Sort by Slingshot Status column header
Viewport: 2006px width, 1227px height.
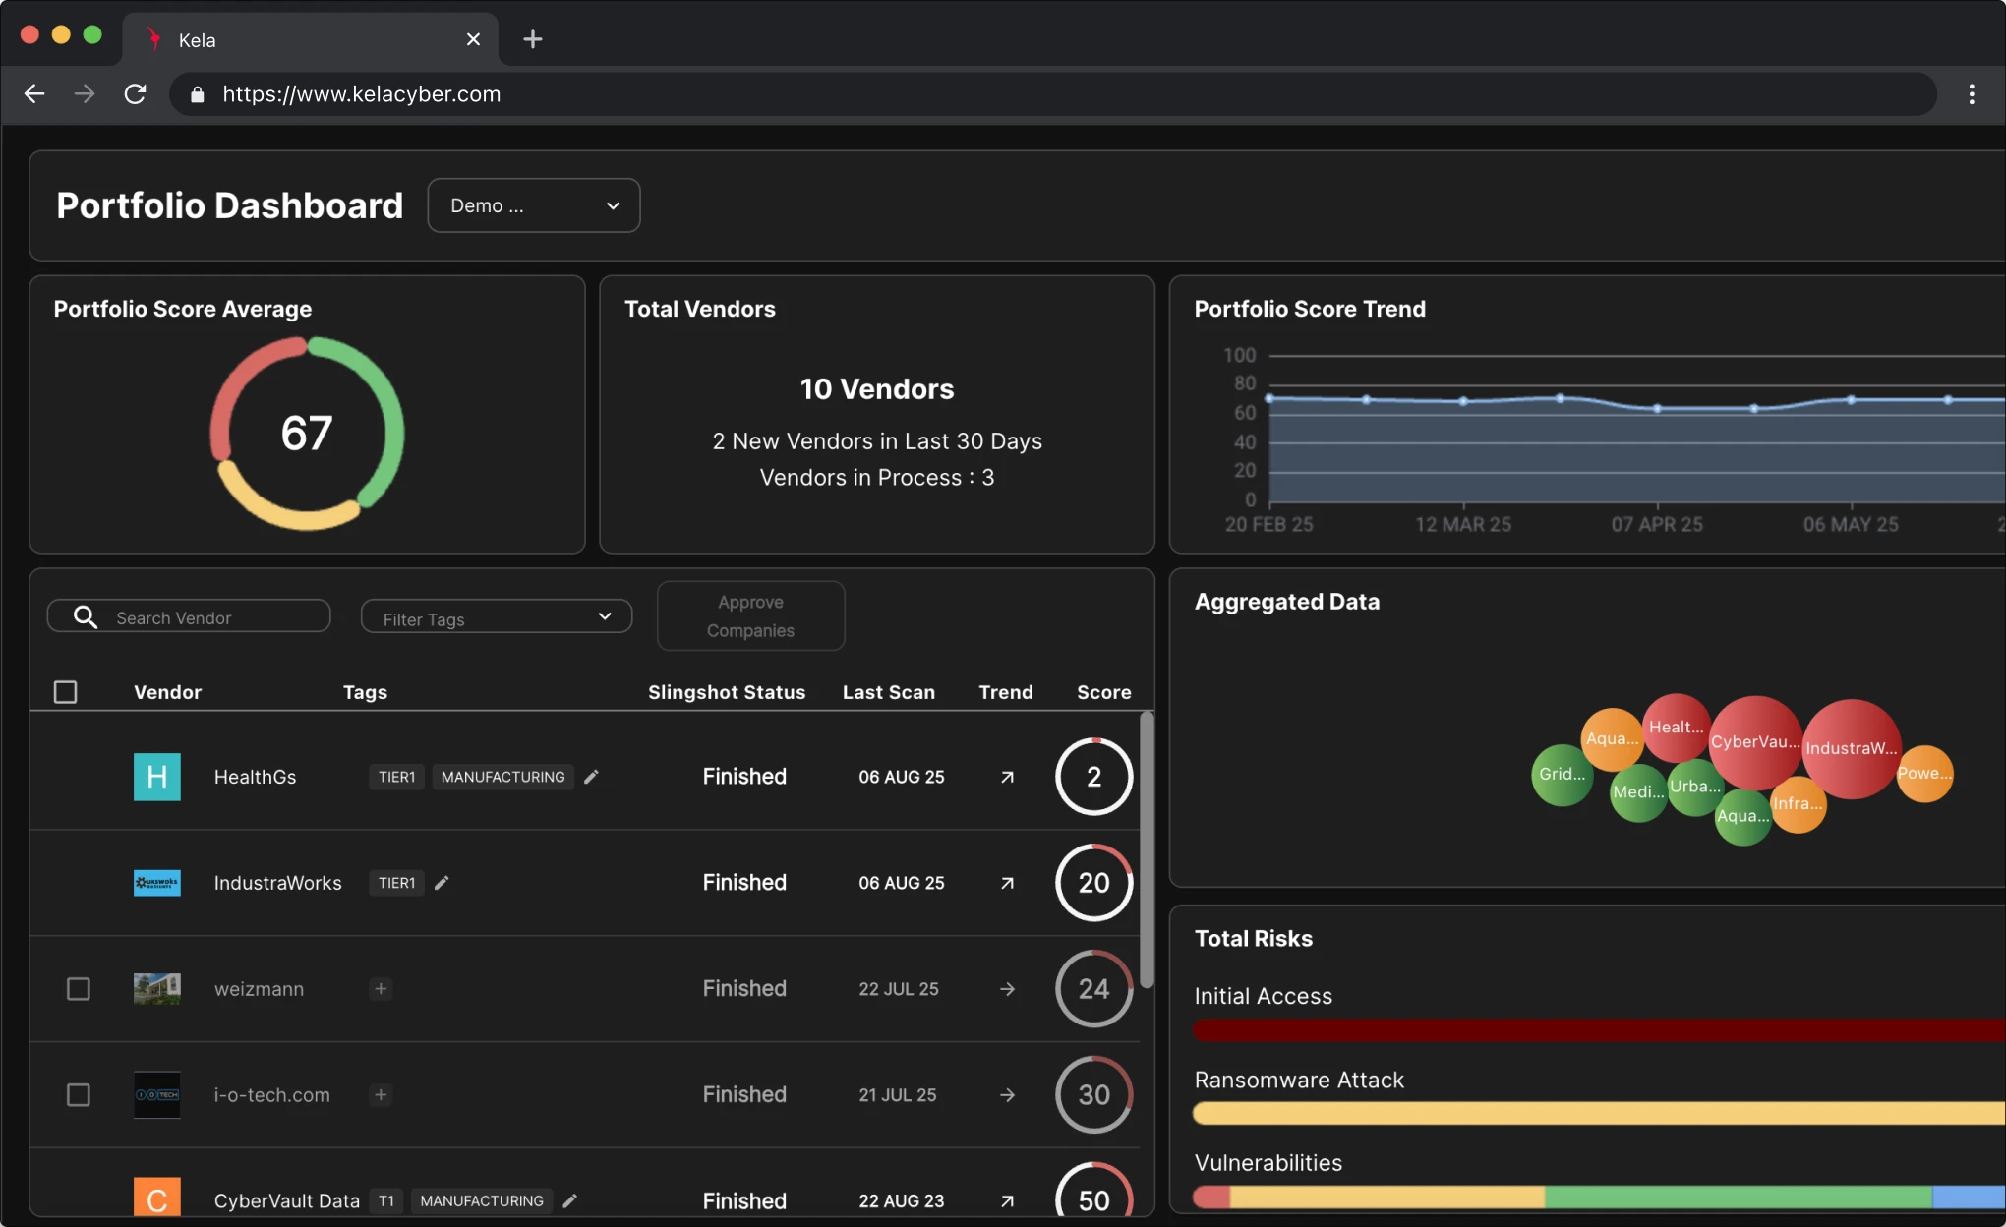pos(727,692)
